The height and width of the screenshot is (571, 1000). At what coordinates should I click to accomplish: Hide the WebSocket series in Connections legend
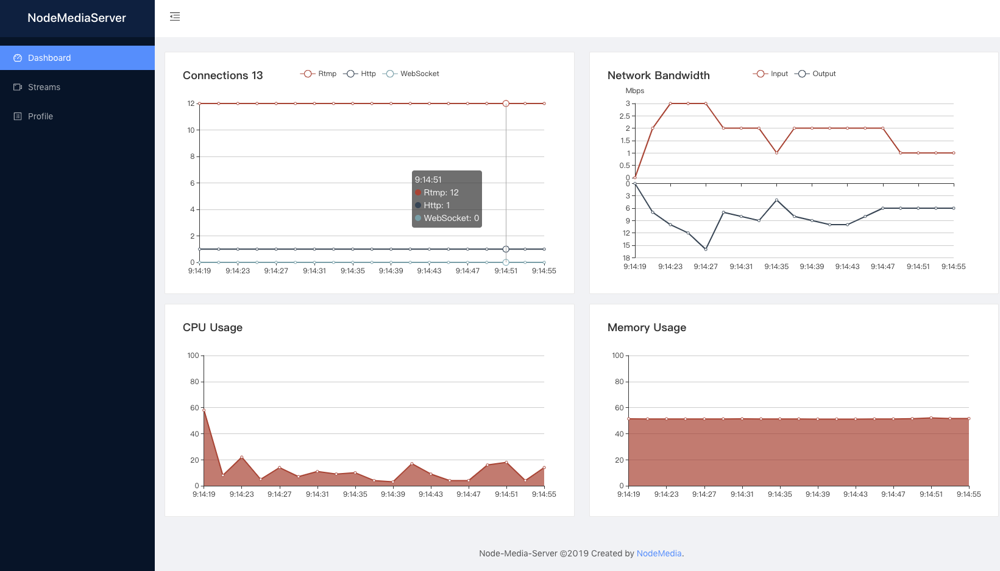click(411, 74)
